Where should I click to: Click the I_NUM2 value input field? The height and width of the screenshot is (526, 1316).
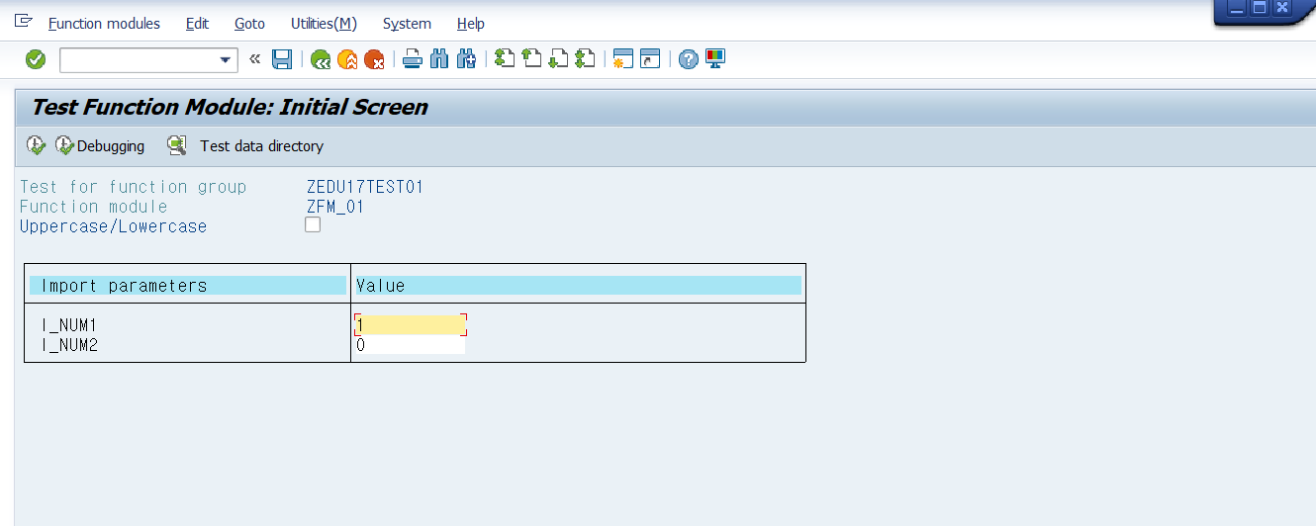coord(410,345)
